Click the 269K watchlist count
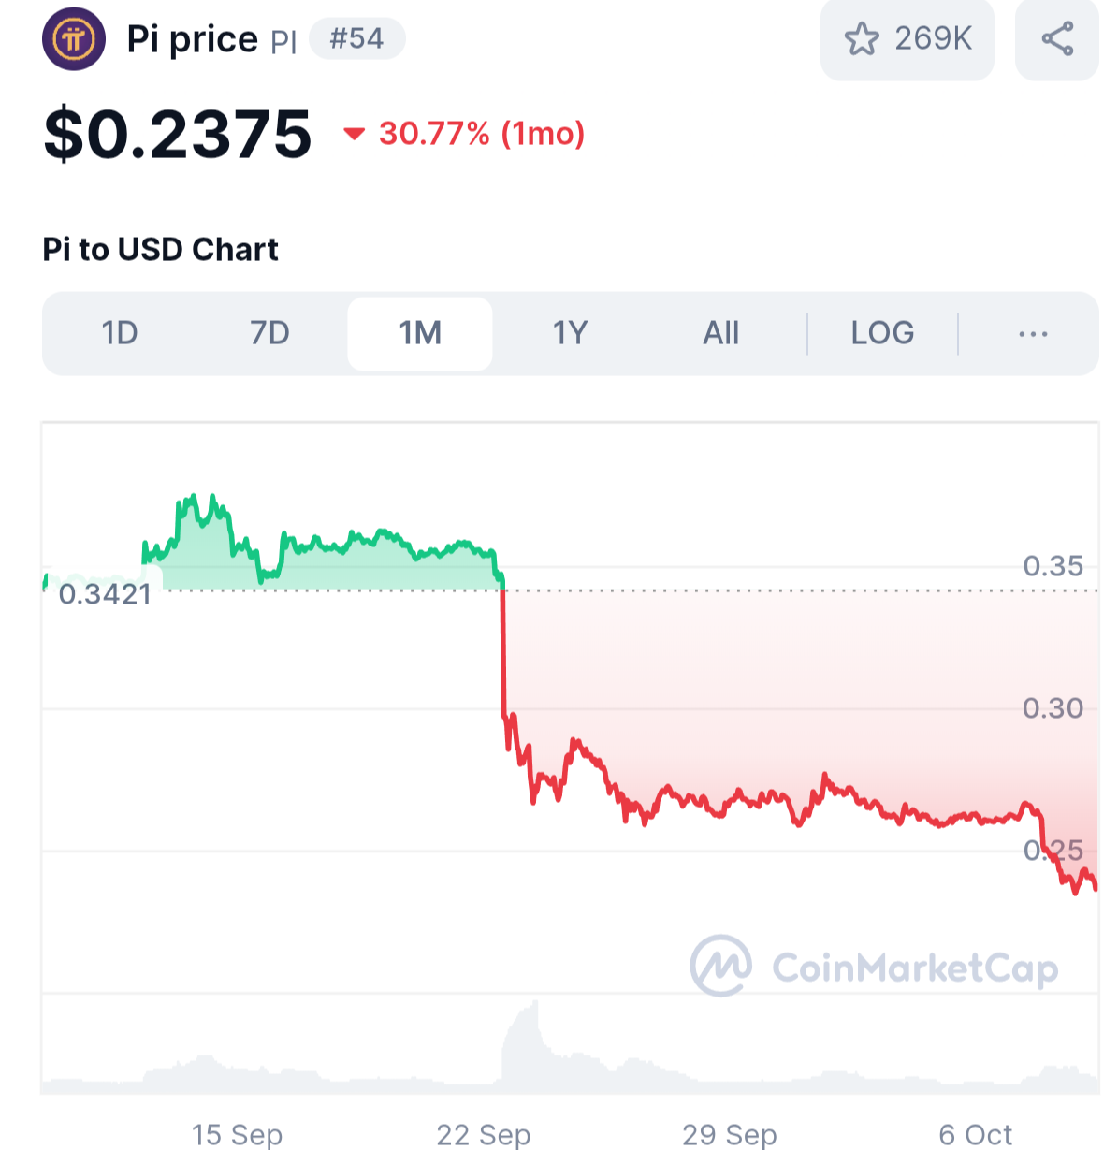1118x1150 pixels. (x=933, y=39)
